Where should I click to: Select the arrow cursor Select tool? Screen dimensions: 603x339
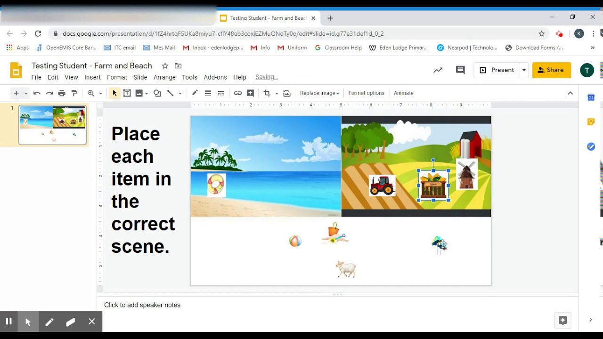point(114,93)
